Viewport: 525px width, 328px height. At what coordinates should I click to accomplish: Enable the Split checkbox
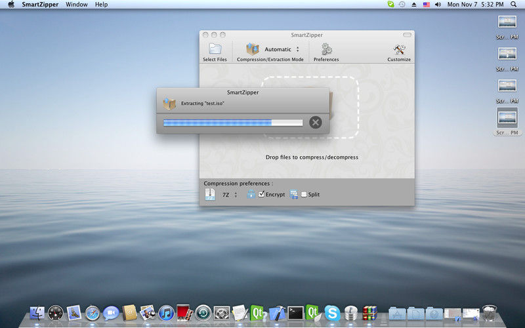304,194
